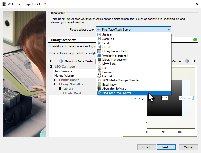Click the Excel Import spreadsheet icon
Viewport: 201px width, 153px height.
pos(99,84)
